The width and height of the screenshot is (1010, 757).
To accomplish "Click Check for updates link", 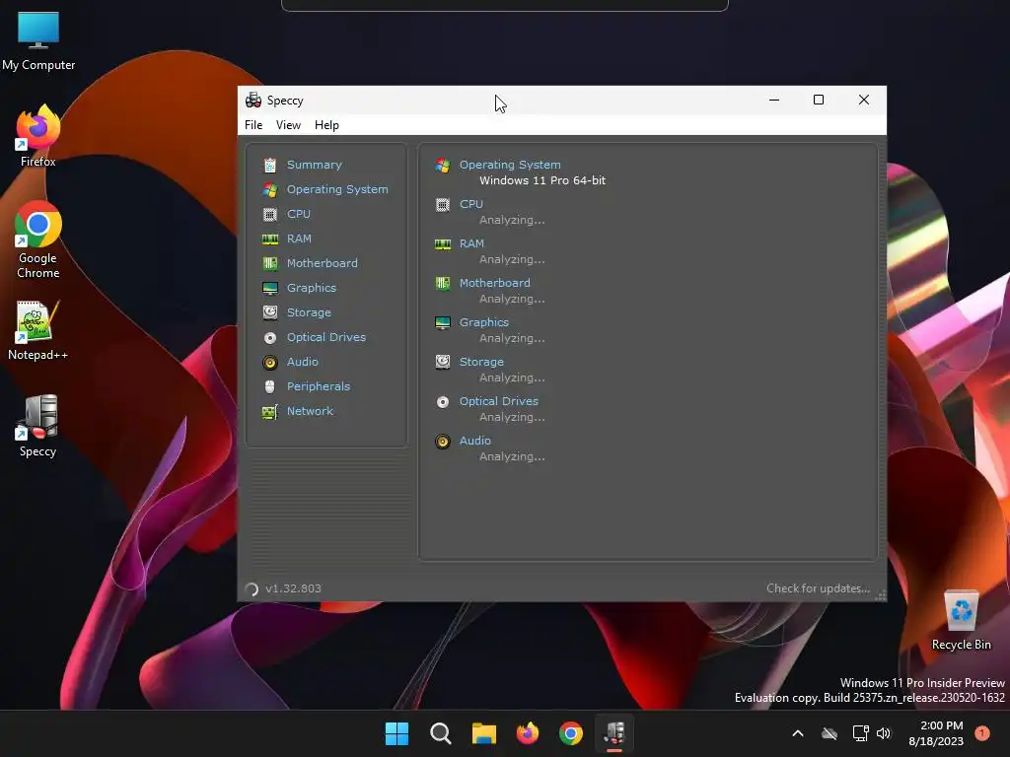I will [818, 588].
